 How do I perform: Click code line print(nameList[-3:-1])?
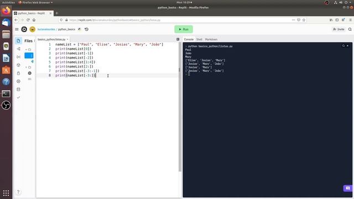click(77, 71)
